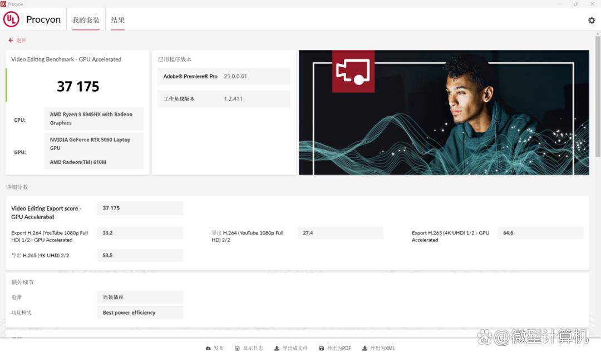Click the 发布 button label
This screenshot has width=601, height=358.
click(x=219, y=349)
